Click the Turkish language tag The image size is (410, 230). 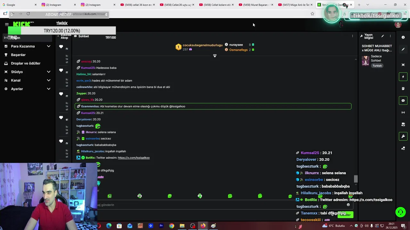pos(377,66)
